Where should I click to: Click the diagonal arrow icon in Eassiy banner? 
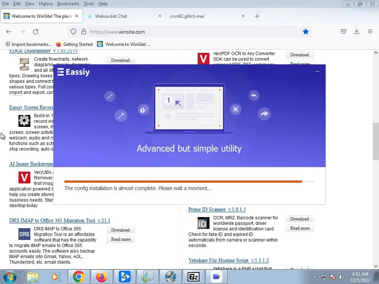tap(121, 115)
